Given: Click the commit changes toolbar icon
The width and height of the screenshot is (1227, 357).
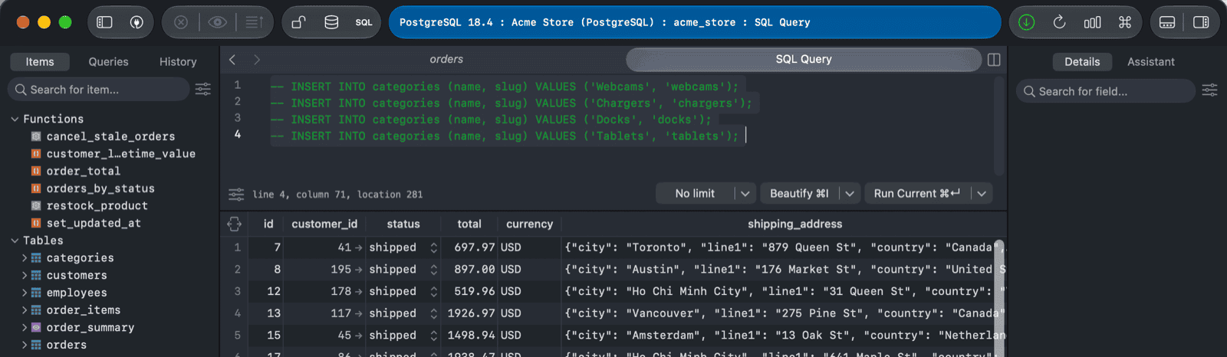Looking at the screenshot, I should point(255,22).
